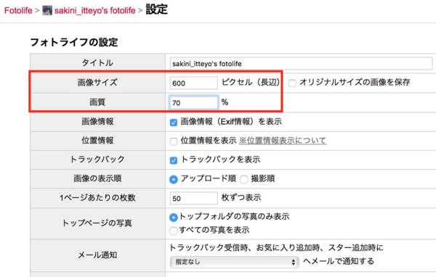Click the 画像サイズ row label

click(97, 83)
